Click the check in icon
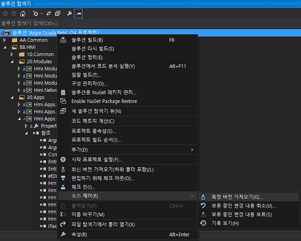 coord(63,187)
